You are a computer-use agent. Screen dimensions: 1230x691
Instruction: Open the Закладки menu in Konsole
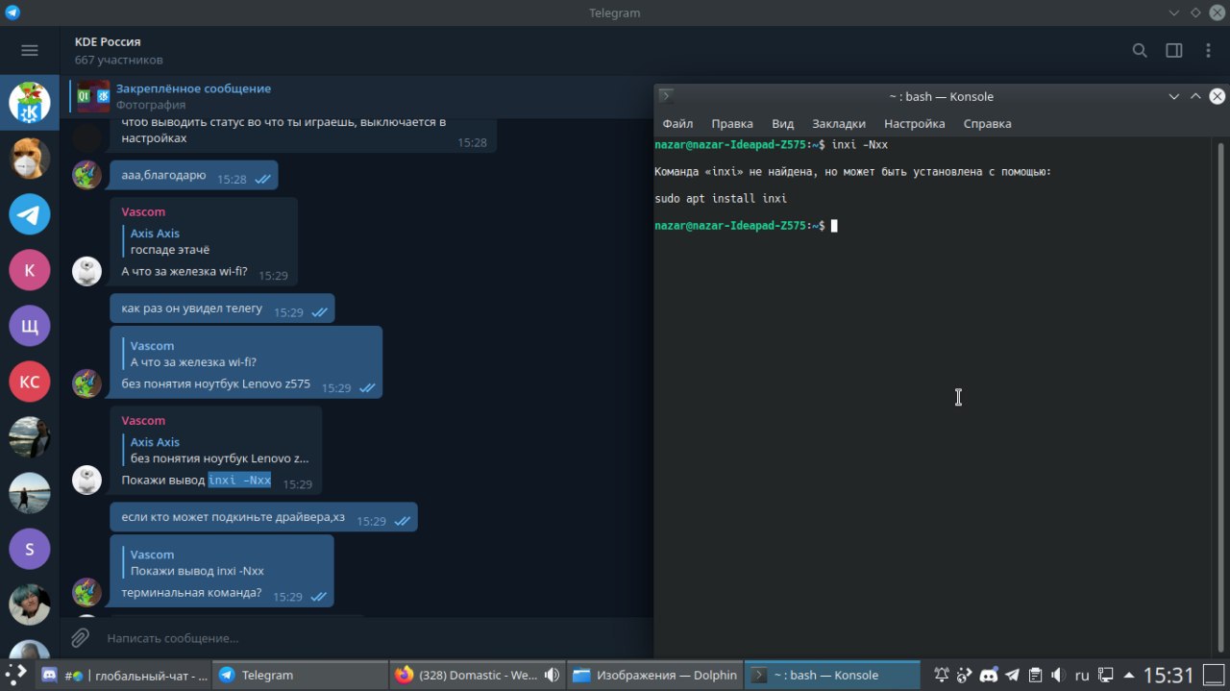coord(839,123)
